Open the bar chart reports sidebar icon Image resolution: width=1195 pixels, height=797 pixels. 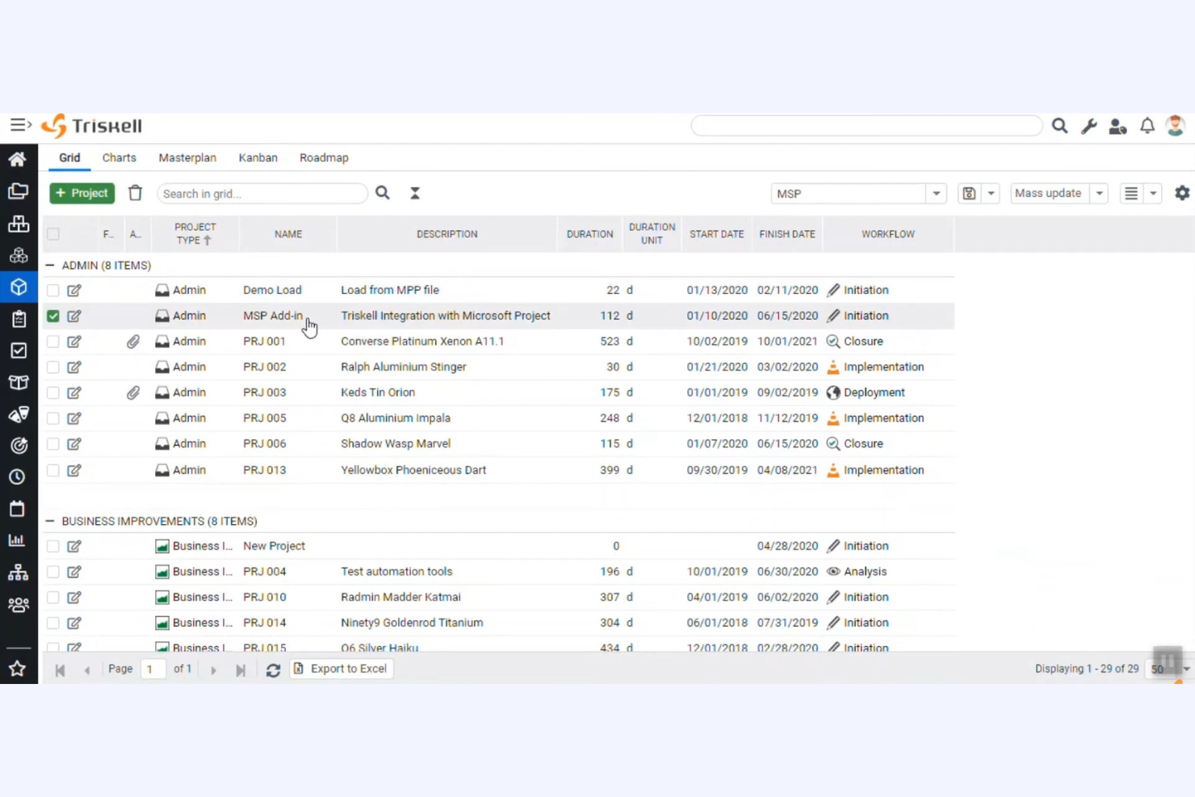click(18, 540)
